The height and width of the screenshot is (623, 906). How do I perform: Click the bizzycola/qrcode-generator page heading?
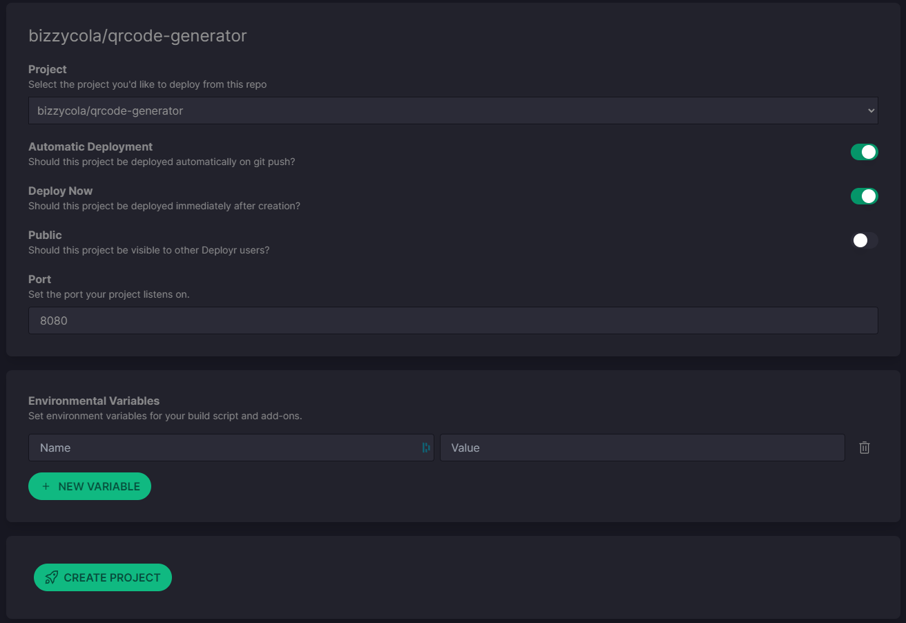(x=137, y=36)
